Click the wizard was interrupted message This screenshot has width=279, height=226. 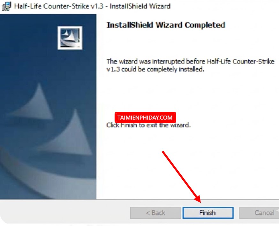point(190,65)
